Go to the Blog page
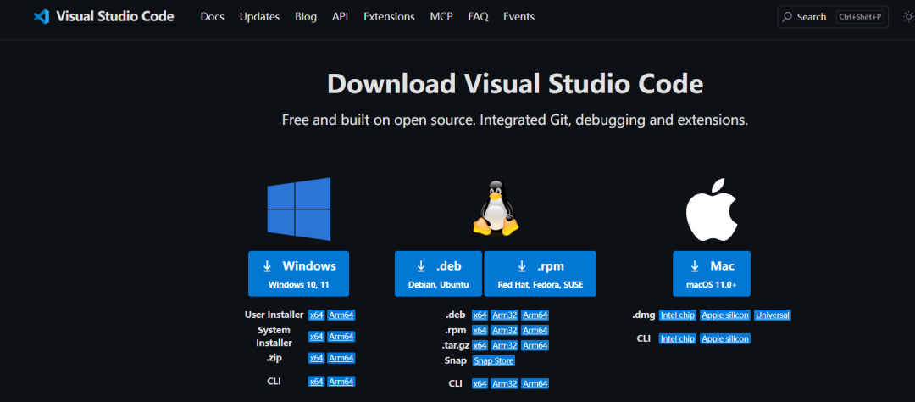 (x=306, y=16)
